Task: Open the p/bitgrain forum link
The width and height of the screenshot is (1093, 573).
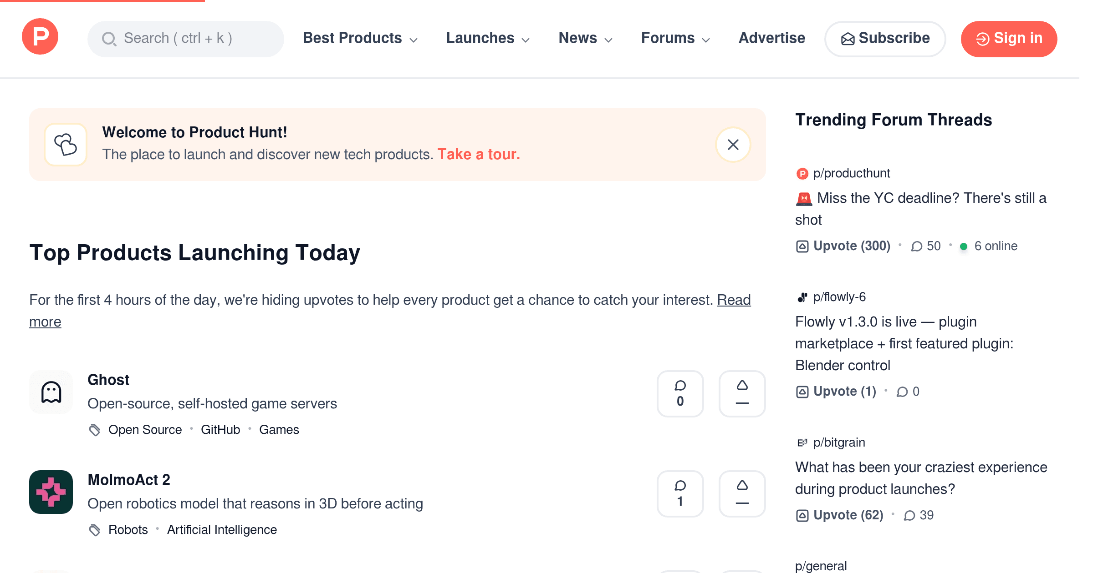Action: pyautogui.click(x=839, y=442)
